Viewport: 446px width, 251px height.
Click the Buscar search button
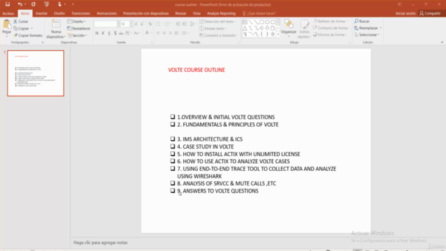[362, 22]
